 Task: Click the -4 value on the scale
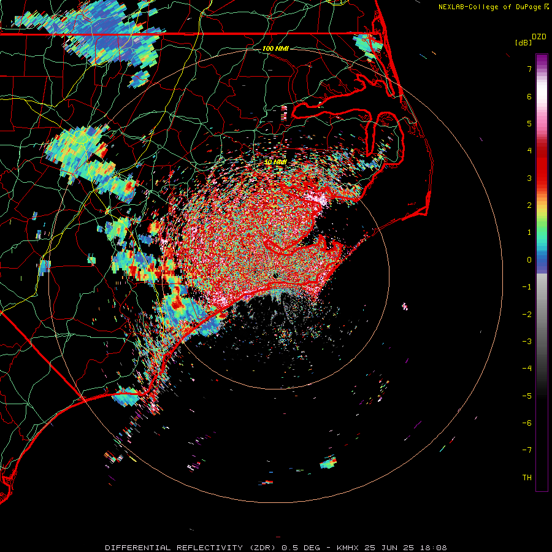[x=527, y=369]
